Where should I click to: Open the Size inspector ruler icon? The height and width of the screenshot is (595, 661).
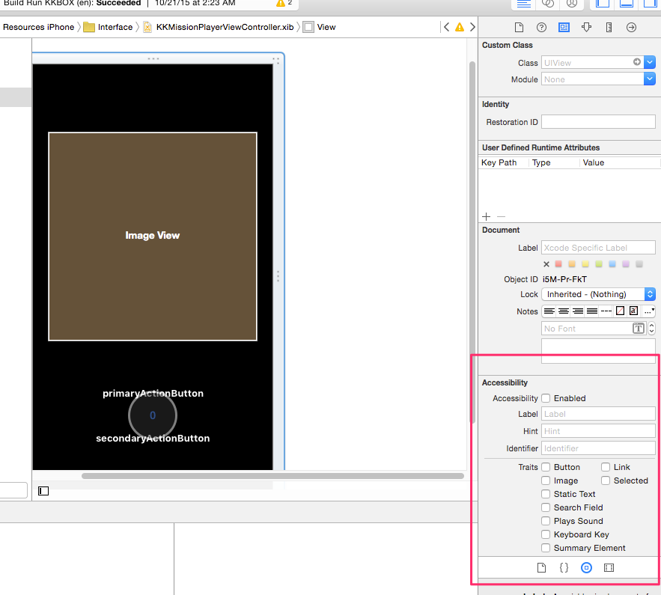tap(609, 27)
